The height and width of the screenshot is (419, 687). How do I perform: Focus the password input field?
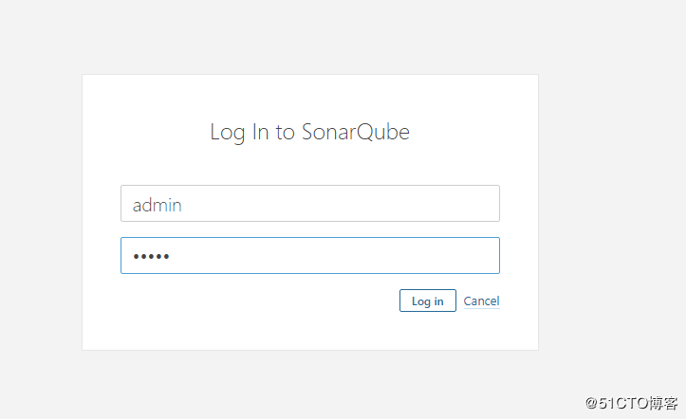point(309,256)
